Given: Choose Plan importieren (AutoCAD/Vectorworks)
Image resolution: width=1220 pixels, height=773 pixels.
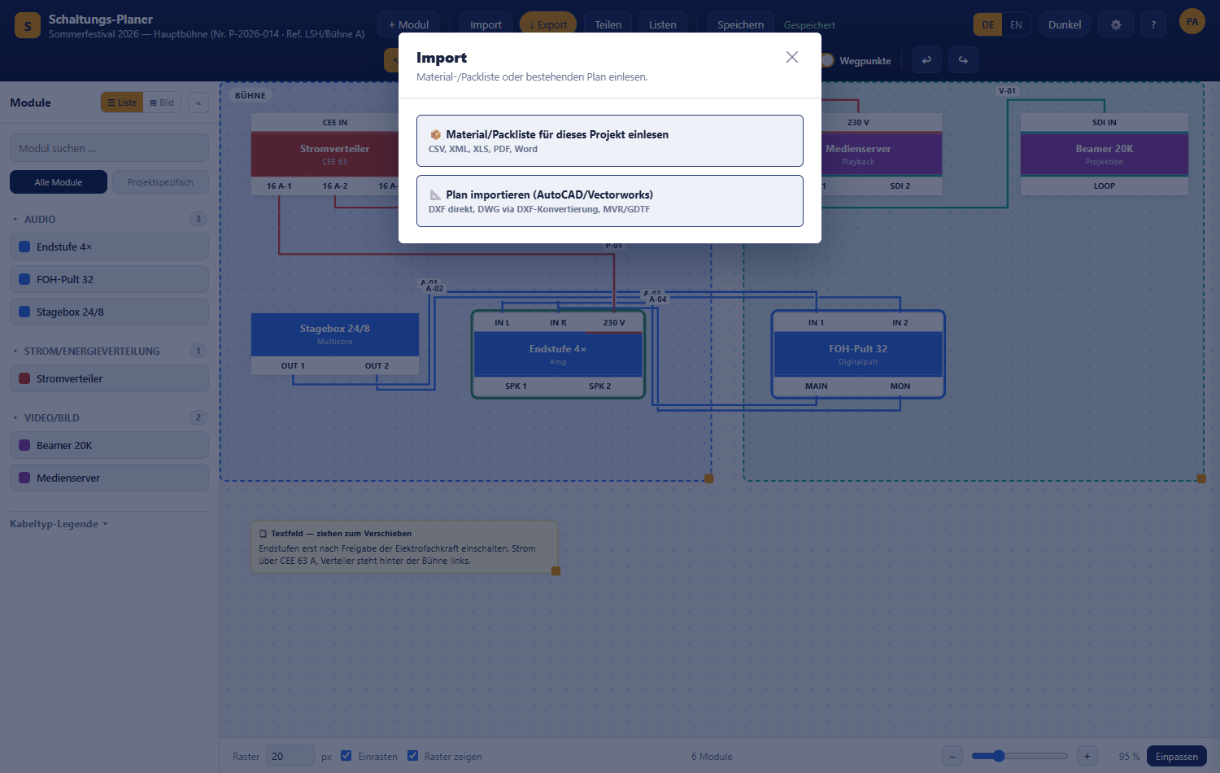Looking at the screenshot, I should (x=610, y=201).
